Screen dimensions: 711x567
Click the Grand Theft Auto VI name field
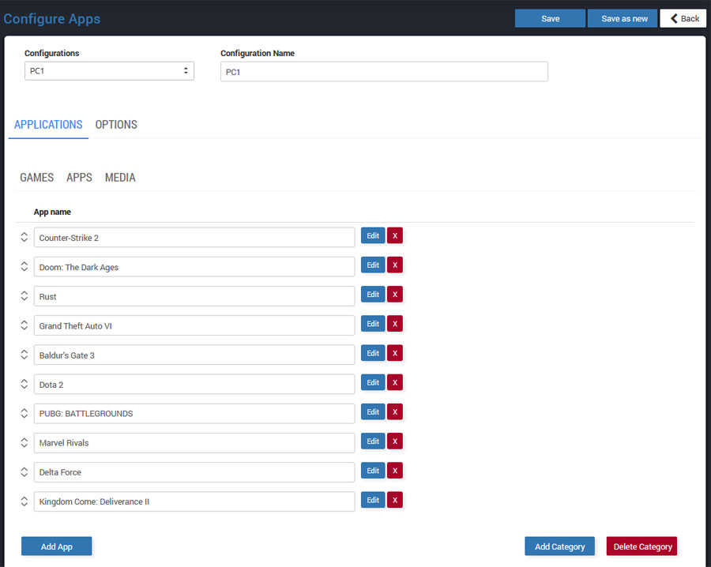coord(194,325)
